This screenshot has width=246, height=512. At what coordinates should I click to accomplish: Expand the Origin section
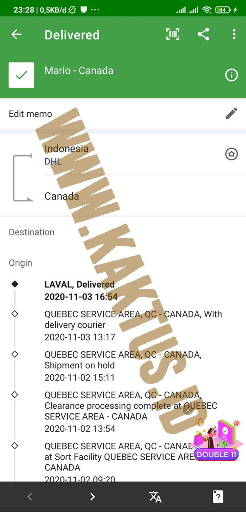tap(20, 263)
